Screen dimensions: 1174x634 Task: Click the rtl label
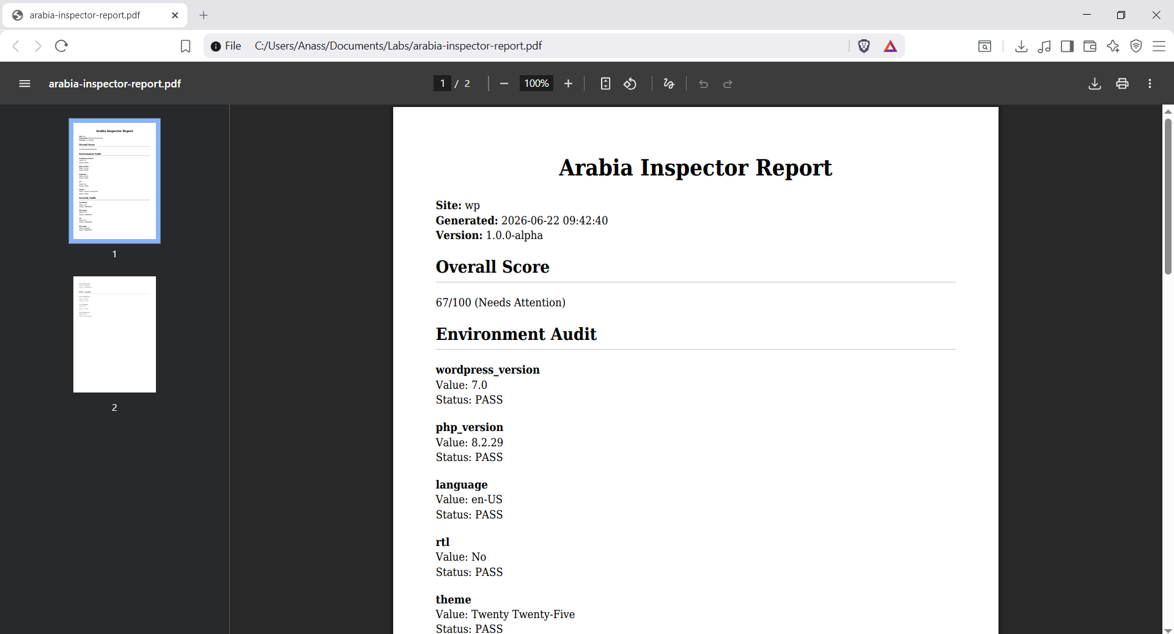coord(443,542)
